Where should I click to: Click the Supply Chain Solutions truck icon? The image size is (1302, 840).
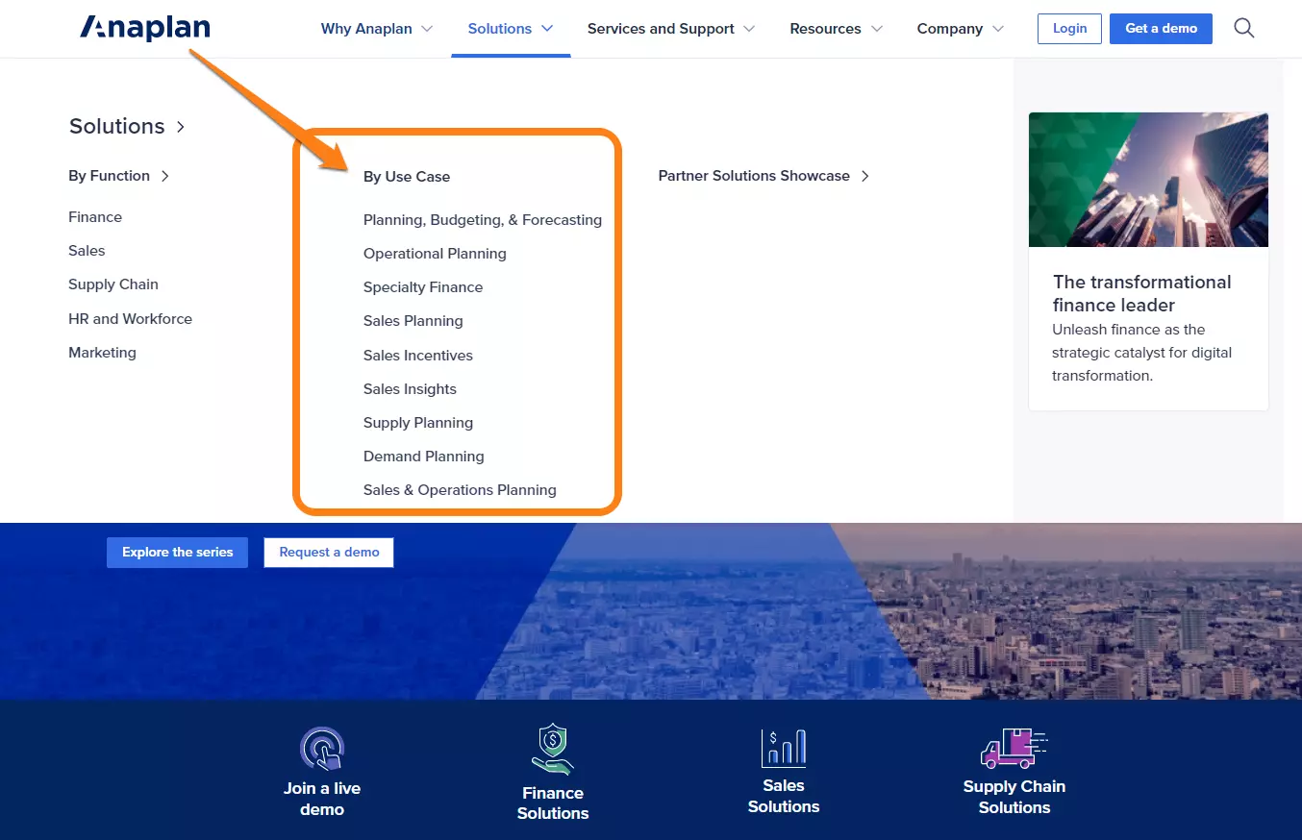click(1014, 748)
